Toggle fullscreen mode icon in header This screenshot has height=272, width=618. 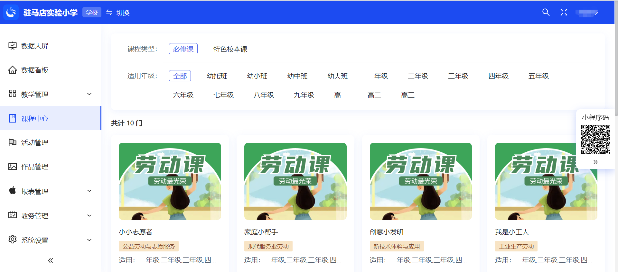[x=564, y=13]
